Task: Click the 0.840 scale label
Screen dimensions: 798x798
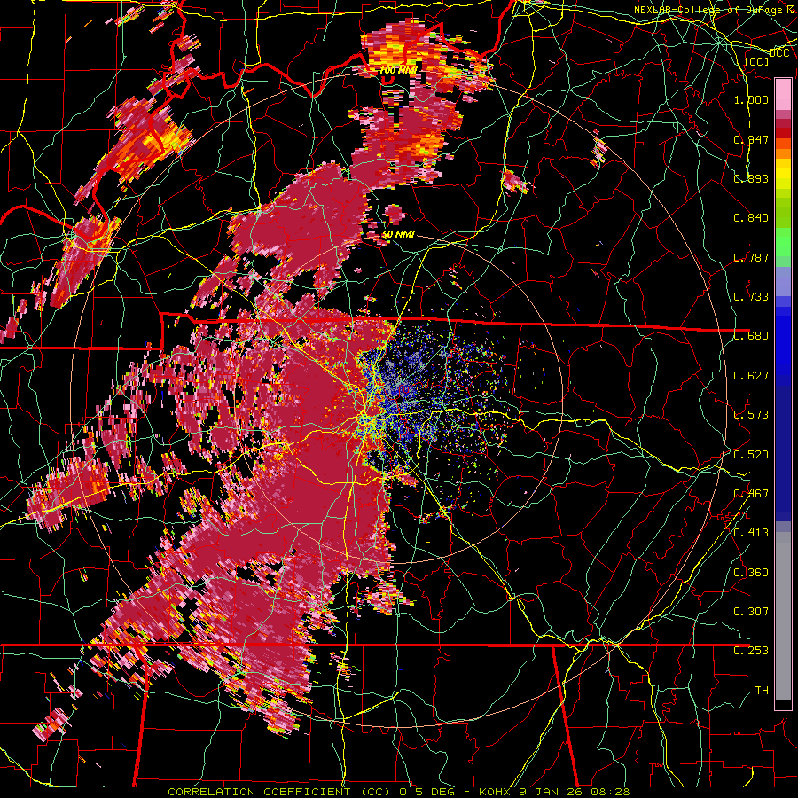Action: (x=751, y=218)
